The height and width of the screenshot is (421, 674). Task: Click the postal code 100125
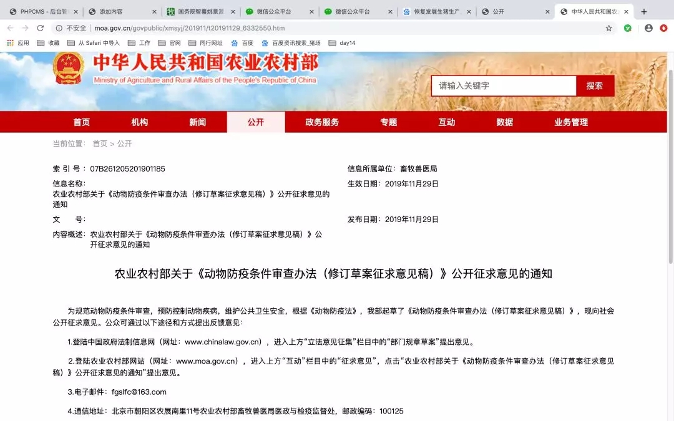pos(391,411)
